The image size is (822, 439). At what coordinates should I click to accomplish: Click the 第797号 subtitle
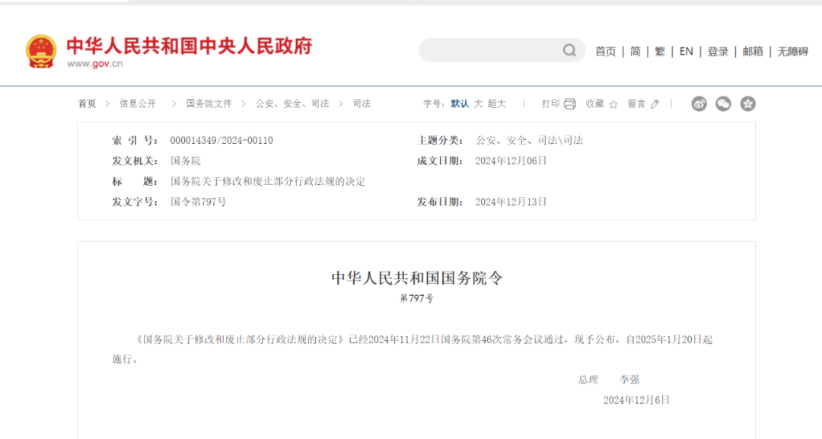[x=417, y=298]
